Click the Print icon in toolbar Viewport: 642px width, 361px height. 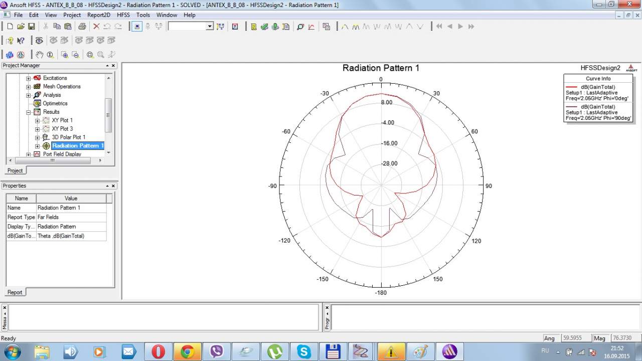tap(82, 27)
